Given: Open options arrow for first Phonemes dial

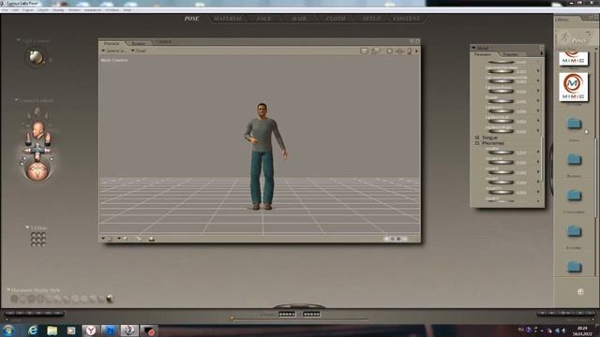Looking at the screenshot, I should point(538,152).
